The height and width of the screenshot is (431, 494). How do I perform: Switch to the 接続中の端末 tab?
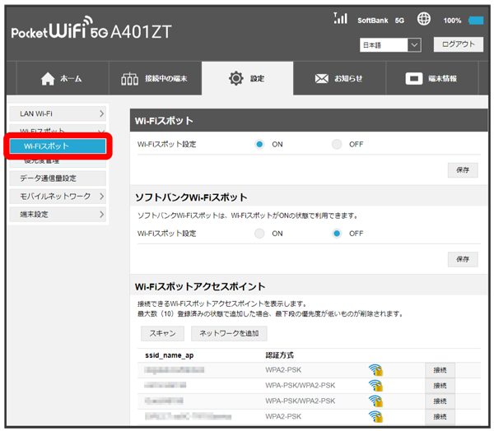point(154,79)
